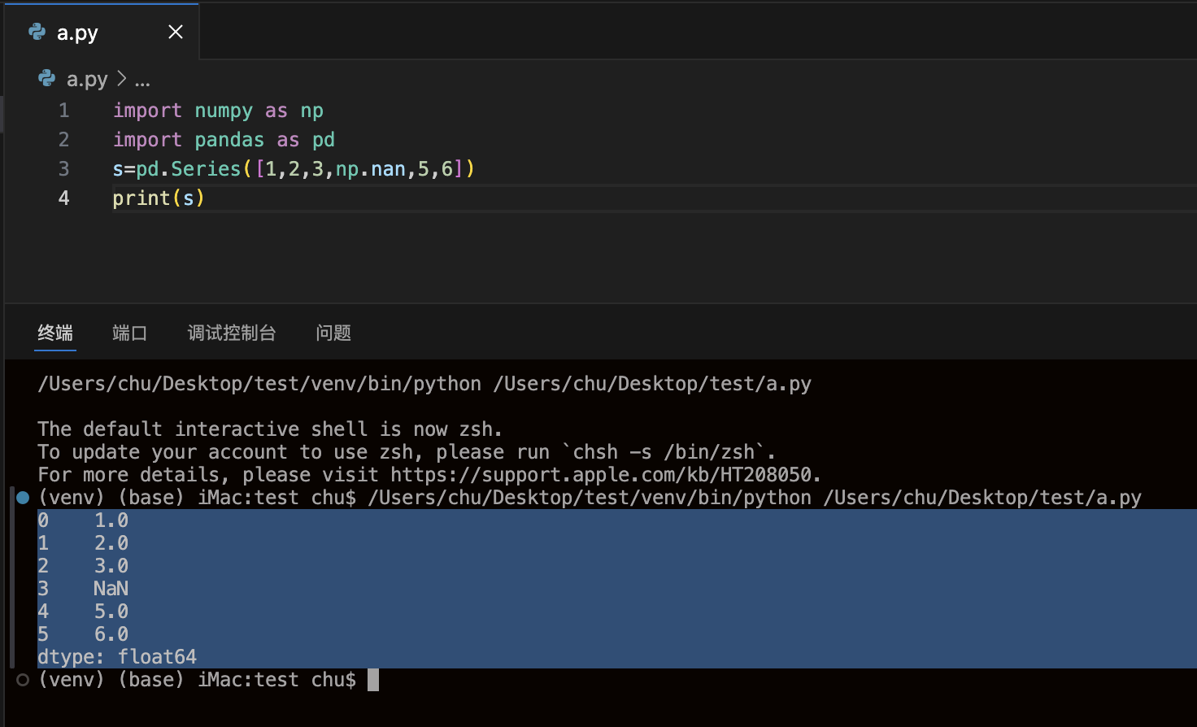The height and width of the screenshot is (727, 1197).
Task: Click the hollow circle marker beside the last prompt
Action: coord(23,680)
